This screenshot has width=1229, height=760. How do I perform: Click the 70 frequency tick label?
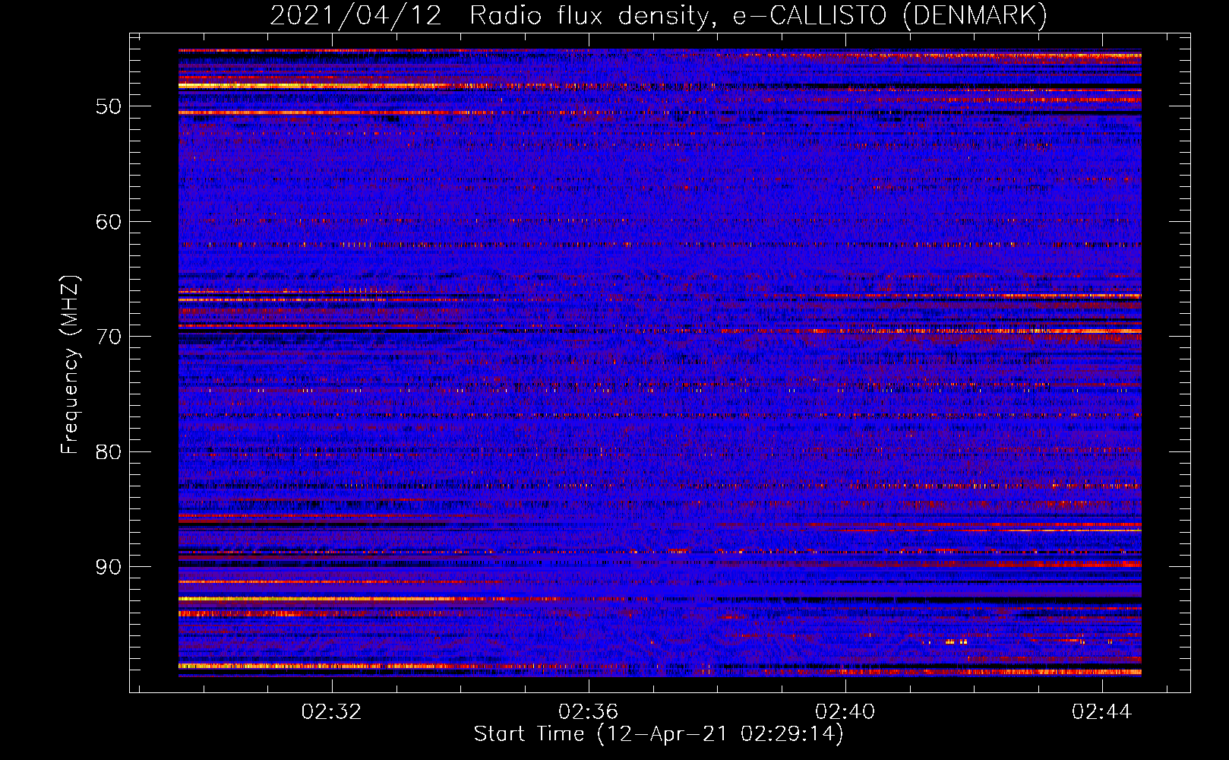pos(109,337)
